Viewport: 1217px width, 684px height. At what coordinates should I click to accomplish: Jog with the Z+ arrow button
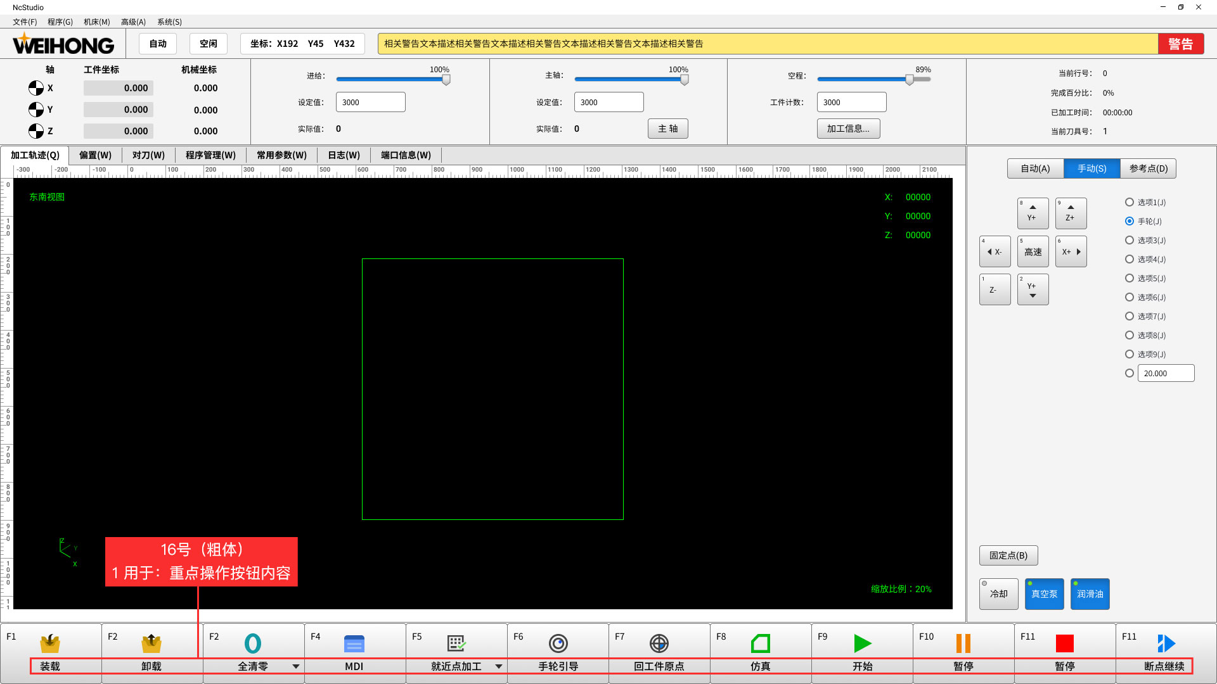(x=1071, y=213)
